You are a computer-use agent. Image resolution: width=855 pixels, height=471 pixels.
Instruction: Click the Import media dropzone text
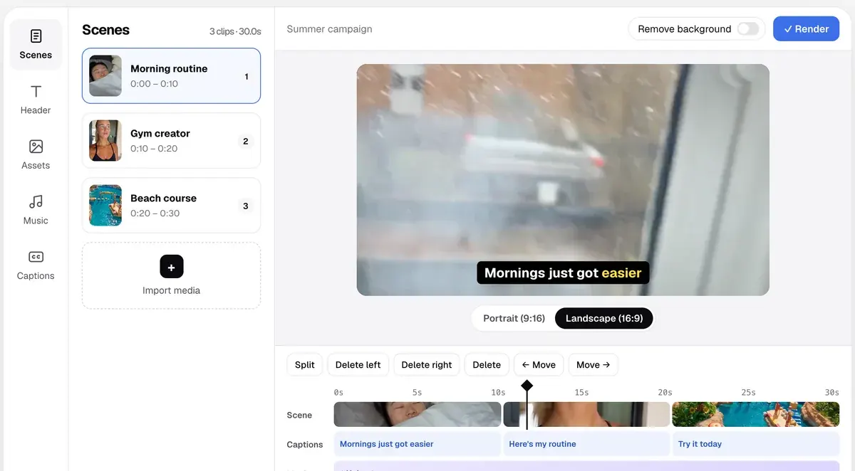(x=171, y=290)
